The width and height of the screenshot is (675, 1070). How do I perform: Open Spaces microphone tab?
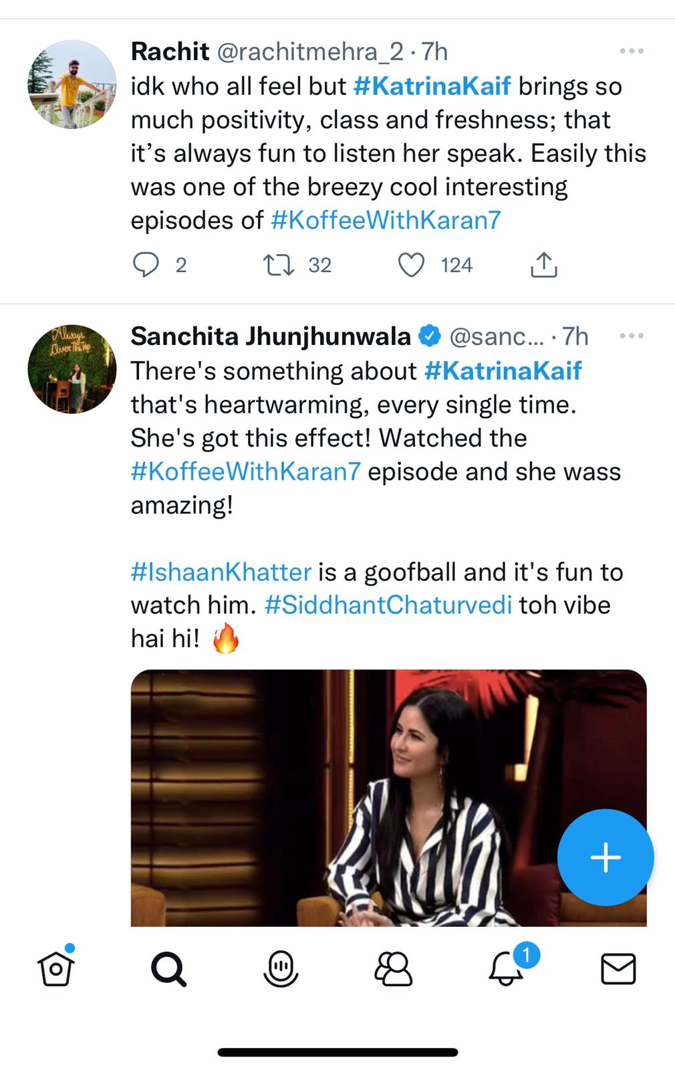tap(281, 968)
